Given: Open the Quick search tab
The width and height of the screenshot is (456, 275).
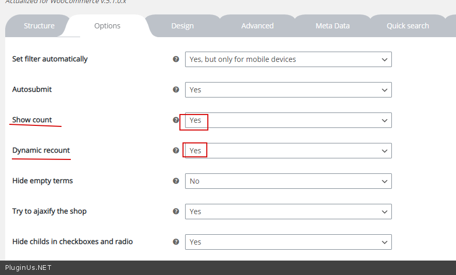Looking at the screenshot, I should point(407,26).
